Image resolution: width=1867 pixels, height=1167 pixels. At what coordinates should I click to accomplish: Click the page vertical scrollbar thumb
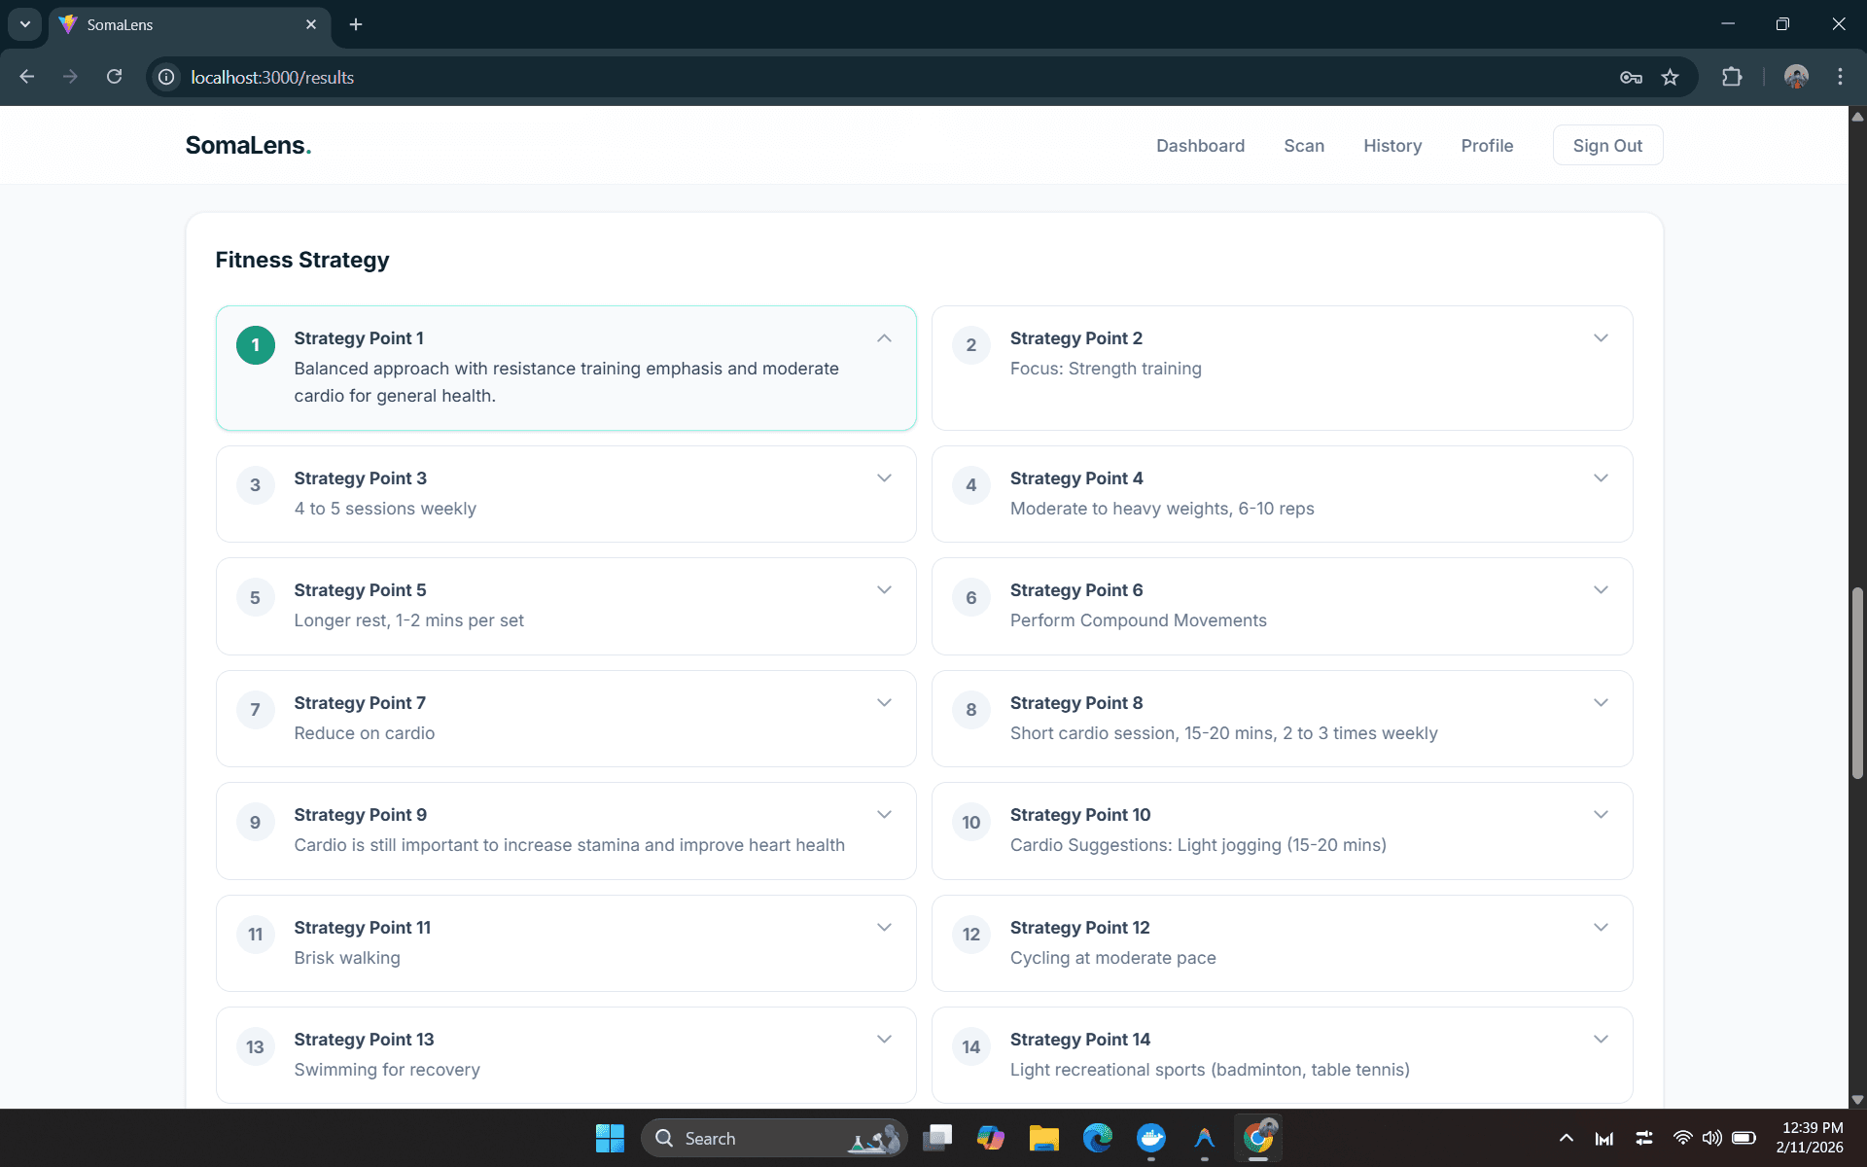click(x=1857, y=683)
